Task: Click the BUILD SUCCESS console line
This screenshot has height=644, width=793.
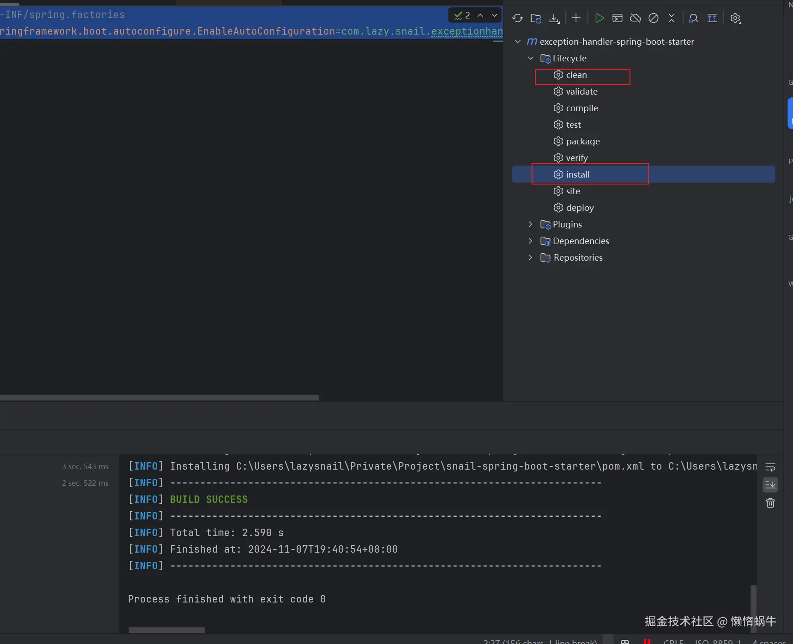Action: click(x=209, y=499)
